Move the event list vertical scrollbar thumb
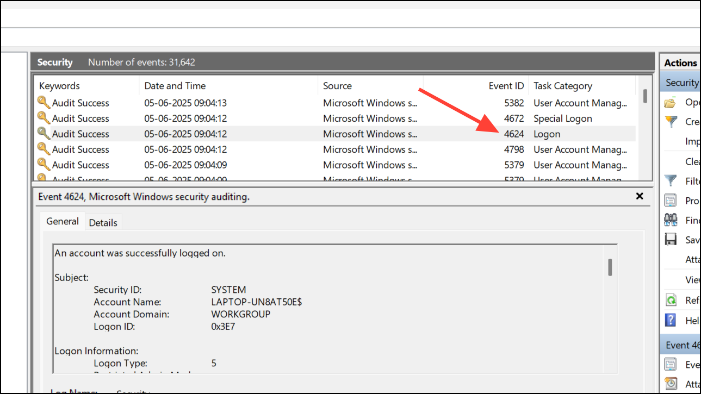This screenshot has height=394, width=701. pos(644,96)
